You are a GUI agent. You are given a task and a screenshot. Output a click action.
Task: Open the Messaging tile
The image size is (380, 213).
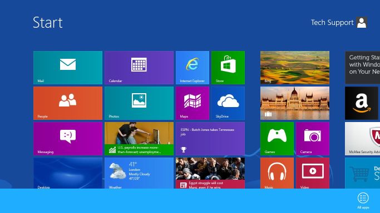[68, 139]
